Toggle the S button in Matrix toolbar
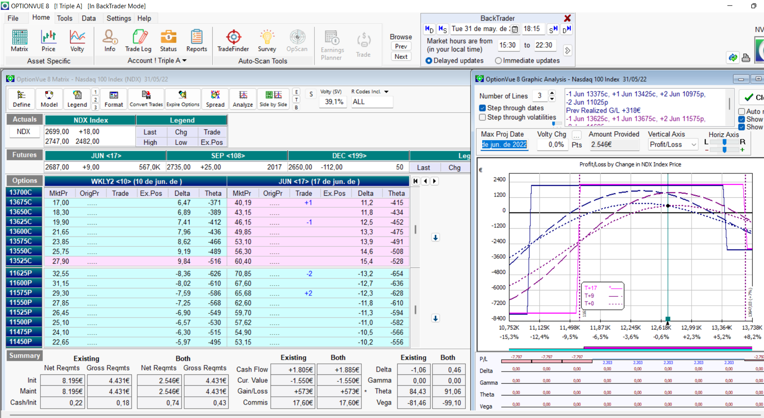Image resolution: width=764 pixels, height=418 pixels. coord(311,94)
